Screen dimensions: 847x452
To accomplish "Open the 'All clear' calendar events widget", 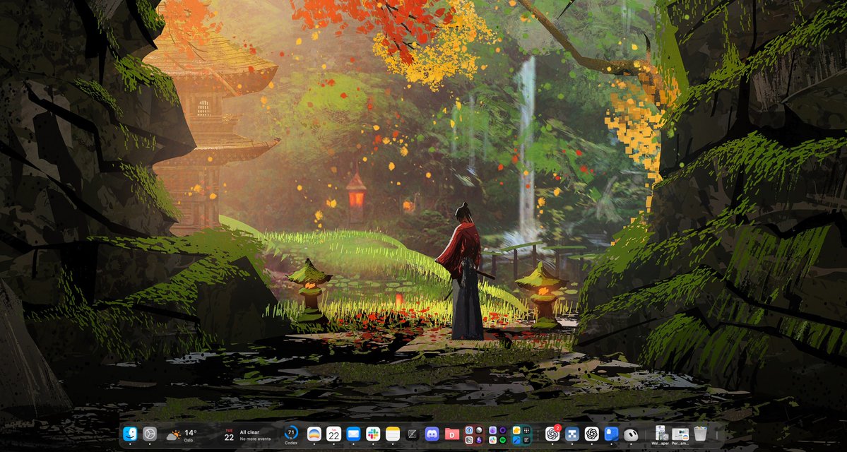I will point(247,435).
